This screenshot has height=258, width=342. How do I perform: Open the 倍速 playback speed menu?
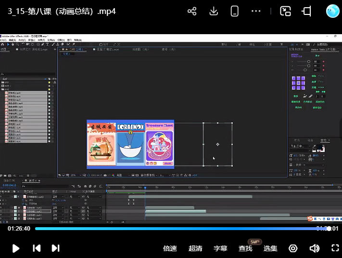coord(170,248)
